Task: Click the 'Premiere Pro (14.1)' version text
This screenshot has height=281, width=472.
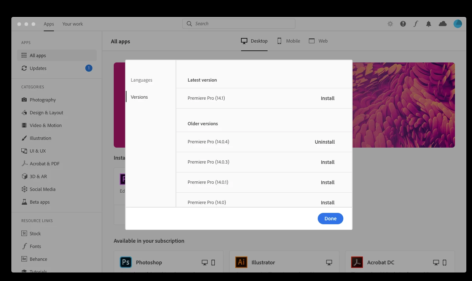Action: pos(206,98)
